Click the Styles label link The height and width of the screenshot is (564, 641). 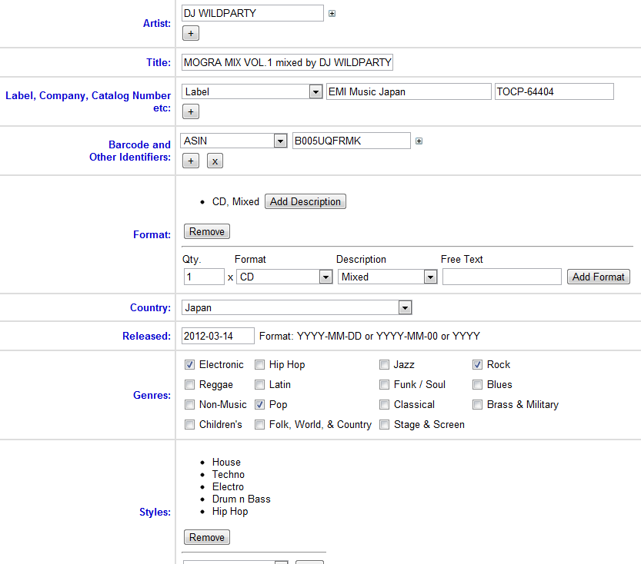click(155, 512)
